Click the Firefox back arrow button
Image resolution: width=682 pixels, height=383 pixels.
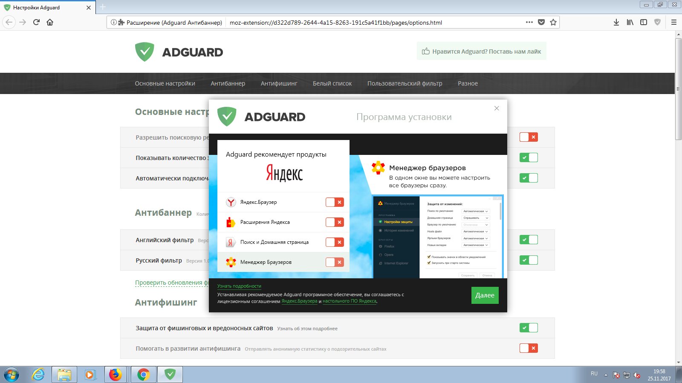click(9, 22)
